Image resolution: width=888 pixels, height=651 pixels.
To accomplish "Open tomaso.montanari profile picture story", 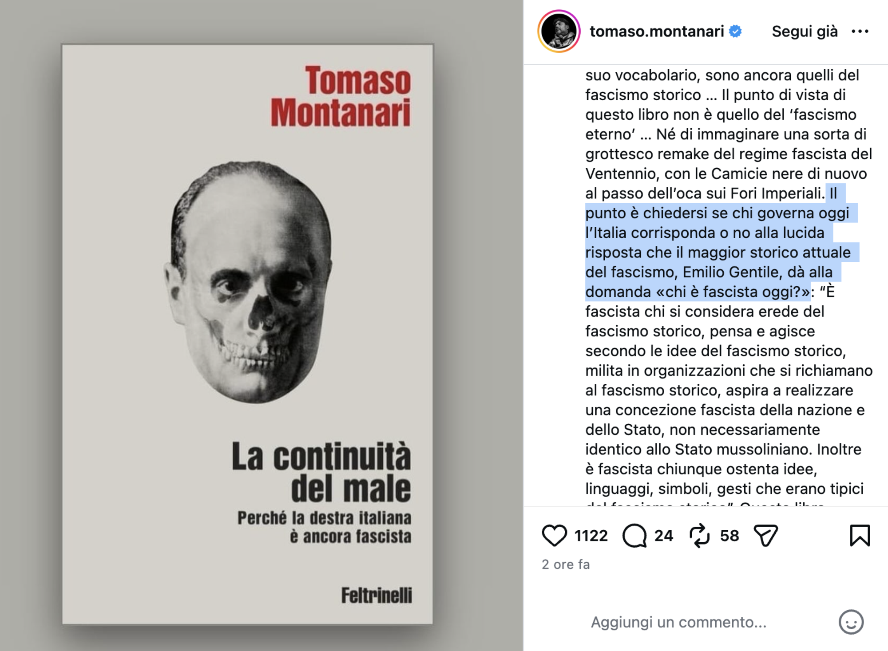I will 559,32.
